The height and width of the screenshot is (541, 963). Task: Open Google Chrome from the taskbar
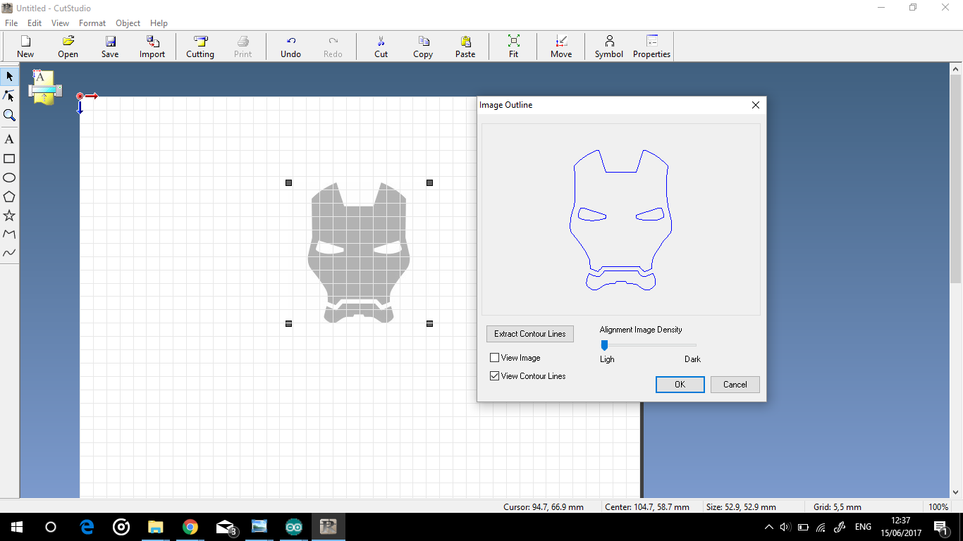[190, 527]
